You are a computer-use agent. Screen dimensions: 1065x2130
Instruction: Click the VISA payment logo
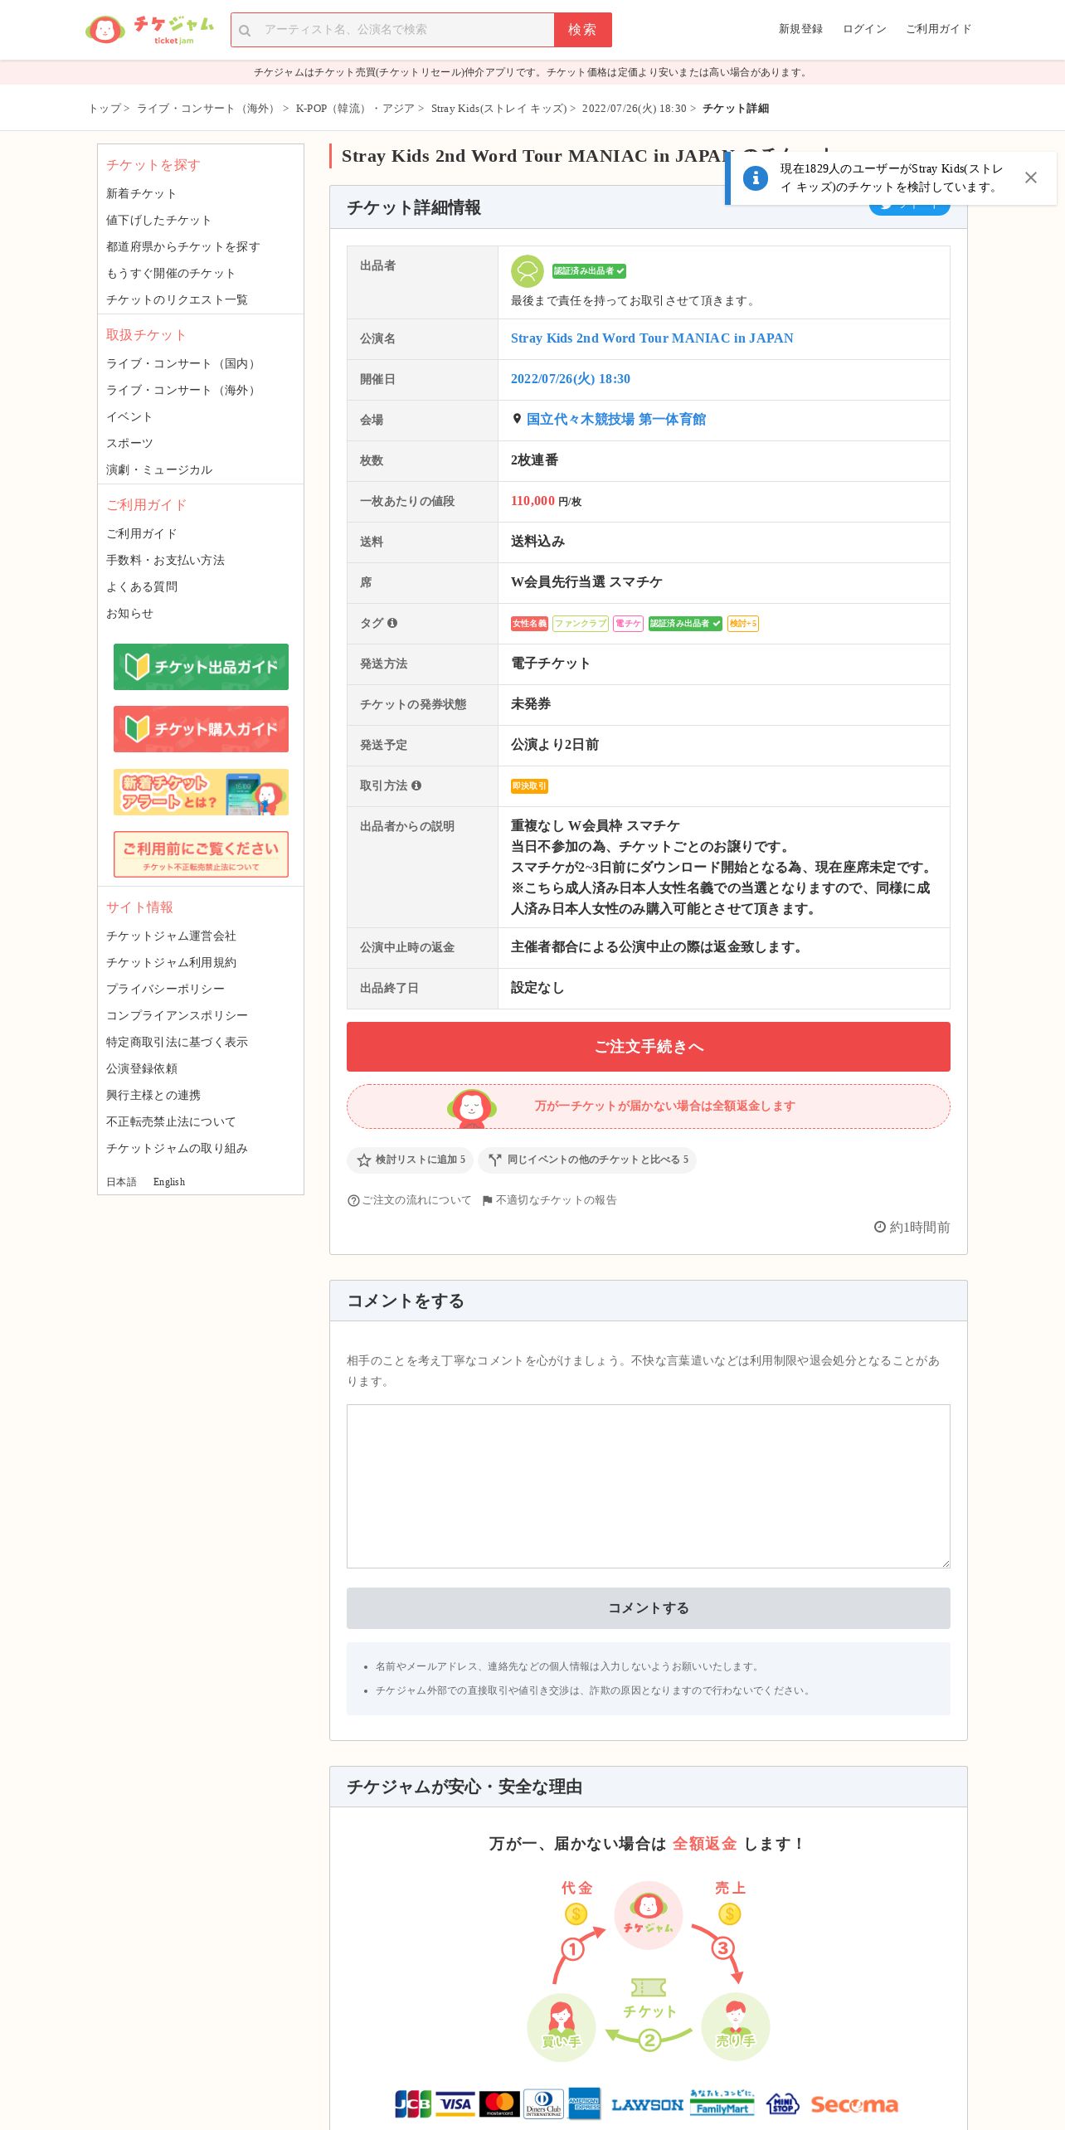click(455, 2103)
